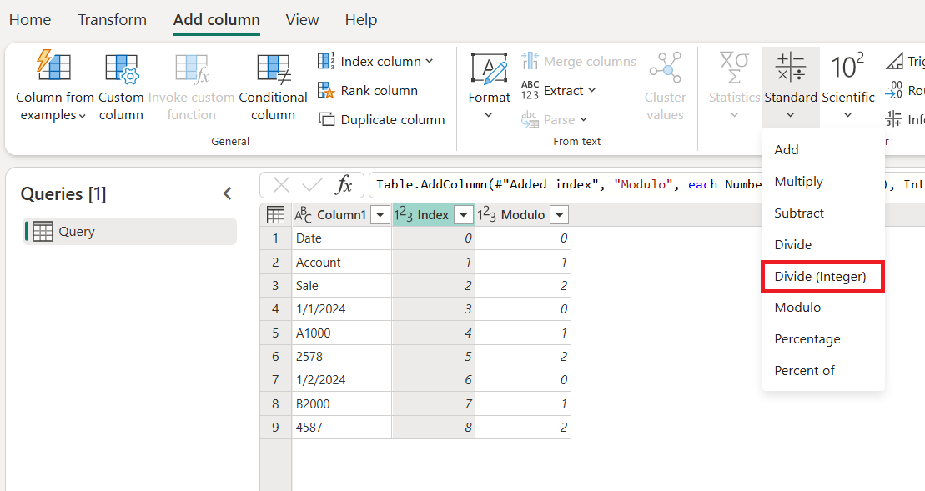Collapse the Queries pane
This screenshot has height=491, width=925.
(x=227, y=193)
